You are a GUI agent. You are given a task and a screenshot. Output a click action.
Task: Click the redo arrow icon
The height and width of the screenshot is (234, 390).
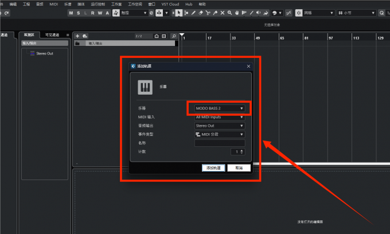pyautogui.click(x=7, y=13)
